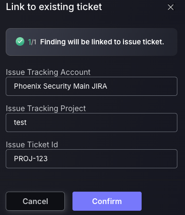The height and width of the screenshot is (215, 185).
Task: Open the Issue Tracking Project selector
Action: [x=92, y=123]
